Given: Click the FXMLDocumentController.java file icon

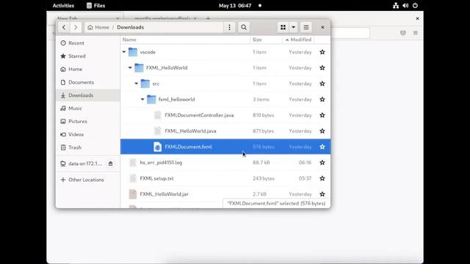Looking at the screenshot, I should tap(158, 115).
